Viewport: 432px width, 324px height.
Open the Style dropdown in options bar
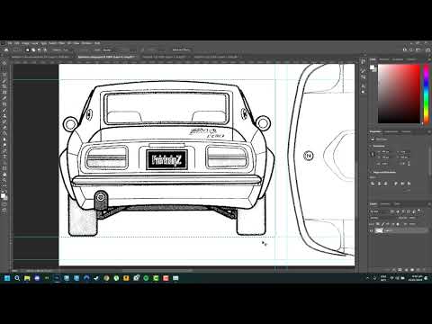click(x=109, y=50)
